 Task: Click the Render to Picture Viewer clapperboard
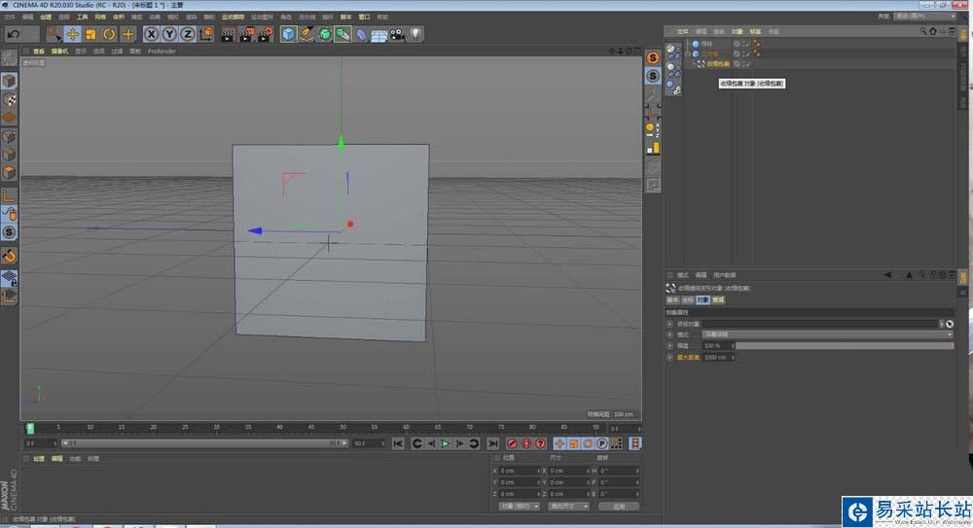pyautogui.click(x=245, y=34)
